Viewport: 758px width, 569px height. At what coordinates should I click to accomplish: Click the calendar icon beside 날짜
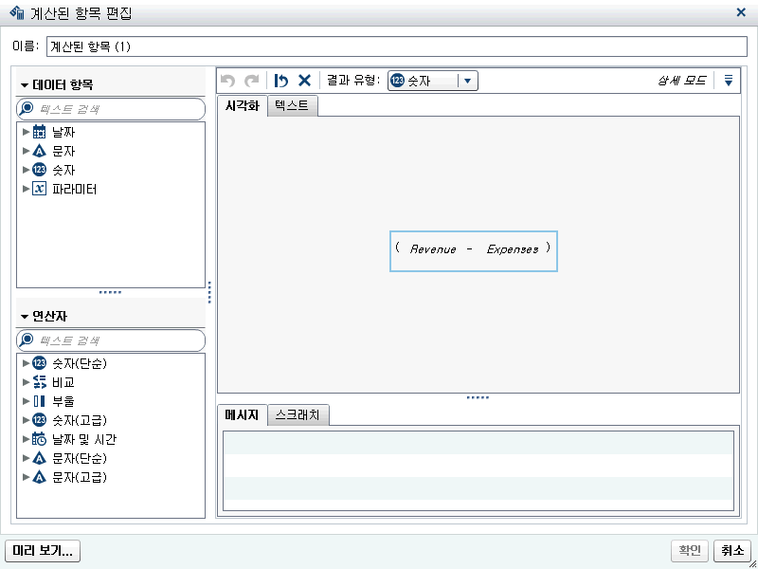click(37, 132)
